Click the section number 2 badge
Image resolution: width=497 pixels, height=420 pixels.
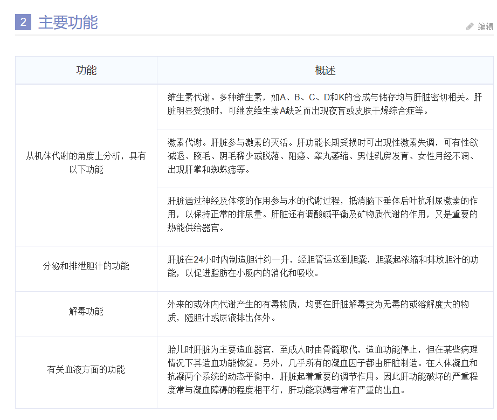pos(23,22)
